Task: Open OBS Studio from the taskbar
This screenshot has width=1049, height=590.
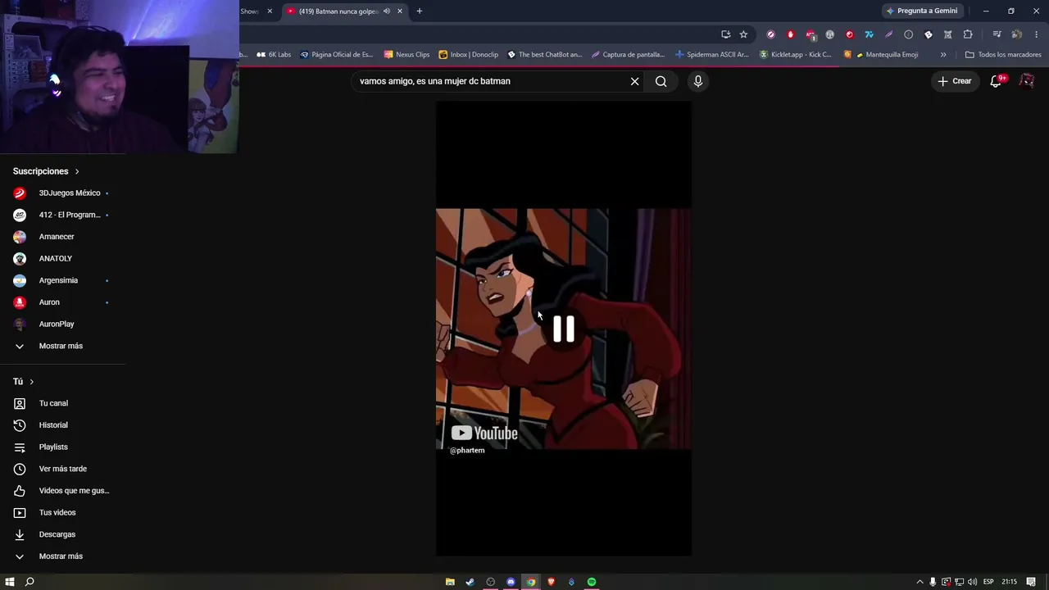Action: pyautogui.click(x=490, y=582)
